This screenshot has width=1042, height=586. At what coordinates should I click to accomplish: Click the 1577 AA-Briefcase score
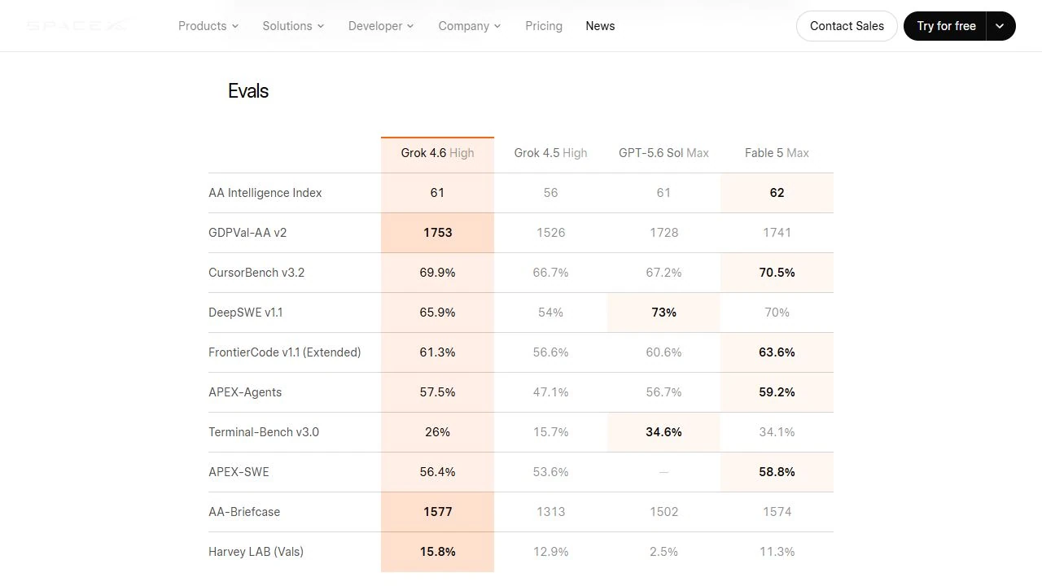437,512
